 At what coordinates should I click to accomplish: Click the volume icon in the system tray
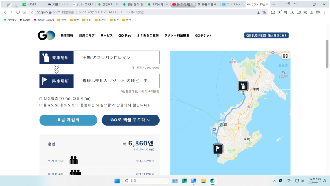[x=302, y=181]
